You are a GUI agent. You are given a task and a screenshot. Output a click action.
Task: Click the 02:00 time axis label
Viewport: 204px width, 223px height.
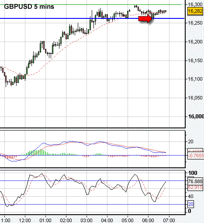[66, 220]
